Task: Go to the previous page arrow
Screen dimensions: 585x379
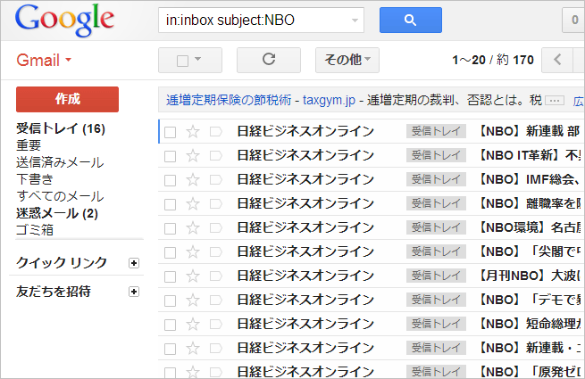Action: 557,60
